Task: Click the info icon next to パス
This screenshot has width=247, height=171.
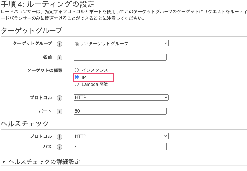Action: pyautogui.click(x=59, y=147)
